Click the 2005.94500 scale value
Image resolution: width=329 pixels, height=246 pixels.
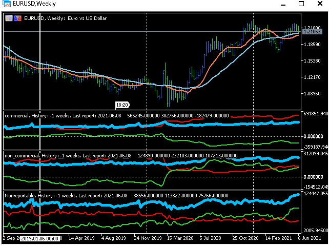[315, 231]
